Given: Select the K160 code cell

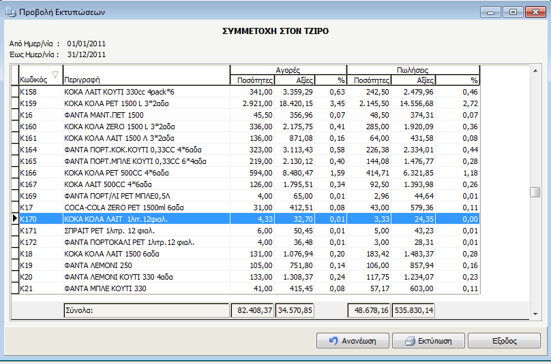Looking at the screenshot, I should coord(41,127).
